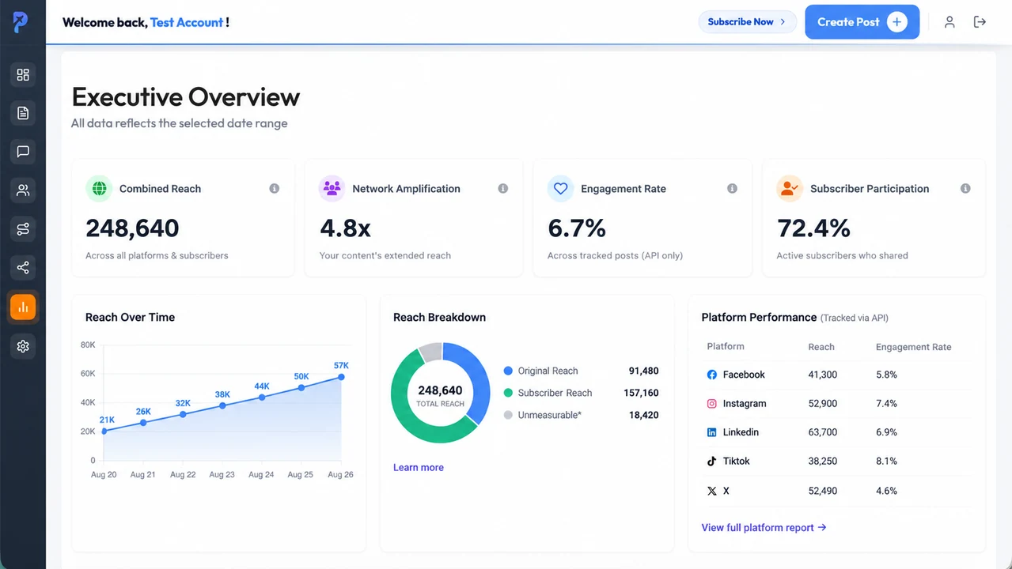Click the donut chart total reach center
The height and width of the screenshot is (569, 1012).
point(441,396)
